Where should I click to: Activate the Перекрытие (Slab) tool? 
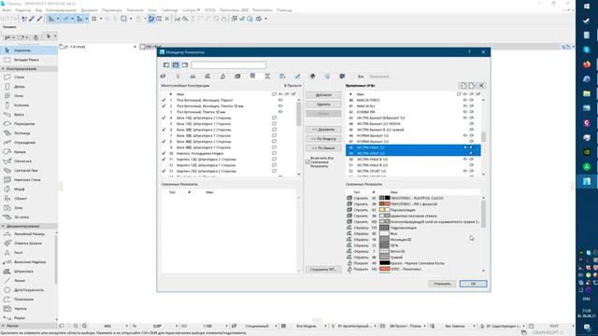coord(29,124)
